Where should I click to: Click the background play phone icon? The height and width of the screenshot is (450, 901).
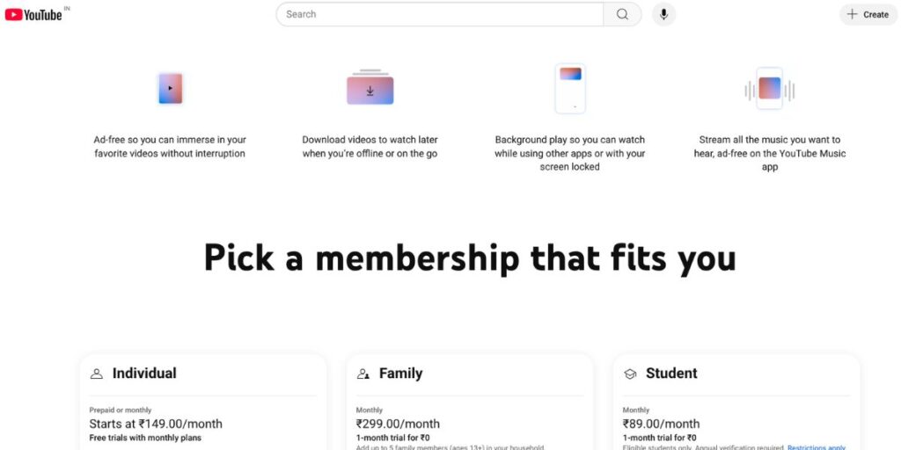(570, 89)
